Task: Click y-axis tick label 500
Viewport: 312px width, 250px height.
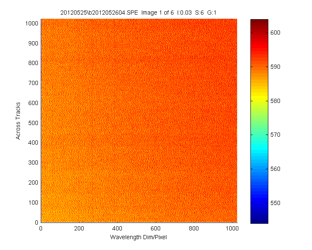Action: click(33, 123)
